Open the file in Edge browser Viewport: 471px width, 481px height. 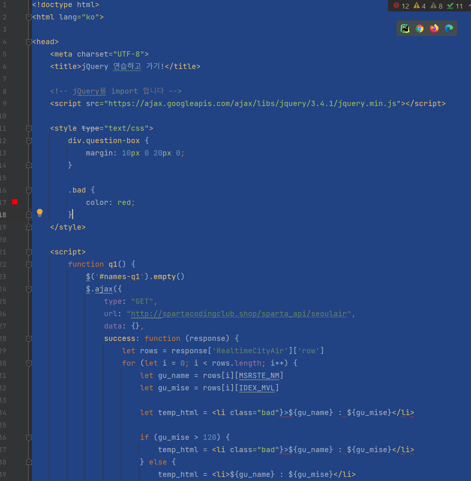pyautogui.click(x=449, y=28)
